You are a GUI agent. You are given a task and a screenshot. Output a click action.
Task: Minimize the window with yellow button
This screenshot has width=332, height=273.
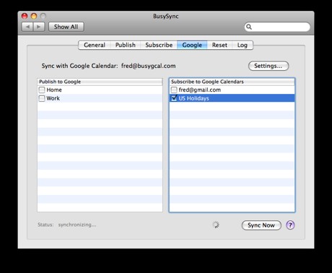click(34, 16)
